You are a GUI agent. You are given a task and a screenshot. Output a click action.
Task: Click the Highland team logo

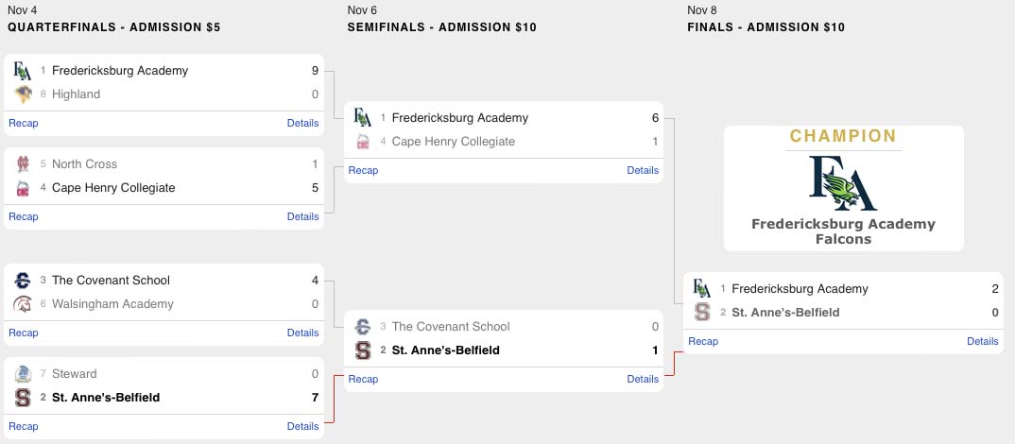coord(23,94)
